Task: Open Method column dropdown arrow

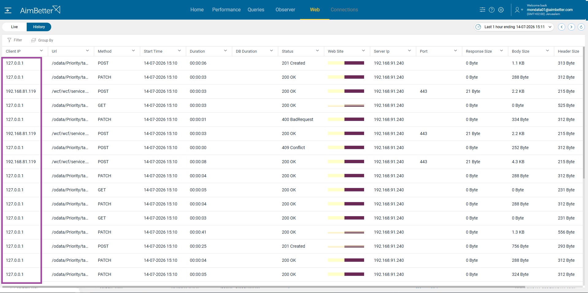Action: point(133,51)
